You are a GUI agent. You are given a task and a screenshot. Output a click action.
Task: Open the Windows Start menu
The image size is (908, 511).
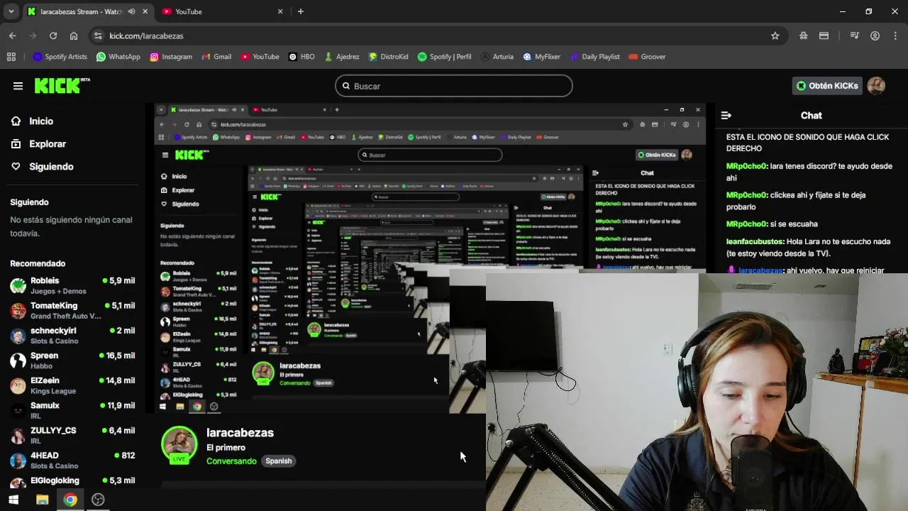point(13,500)
